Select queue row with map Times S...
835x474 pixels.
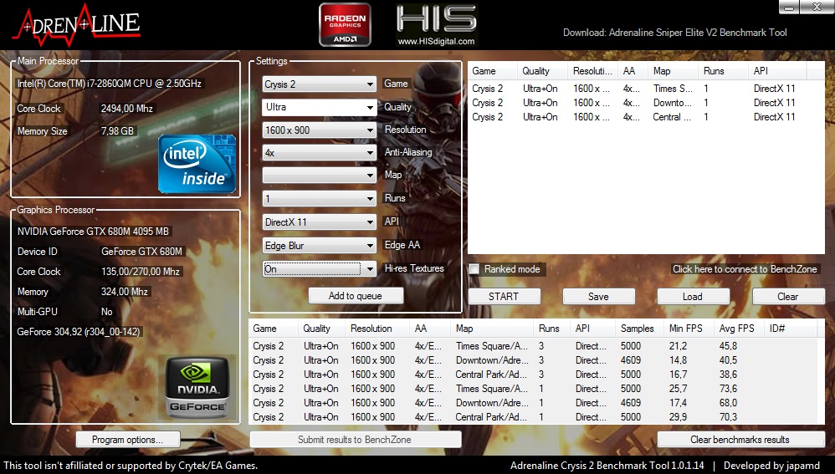638,89
